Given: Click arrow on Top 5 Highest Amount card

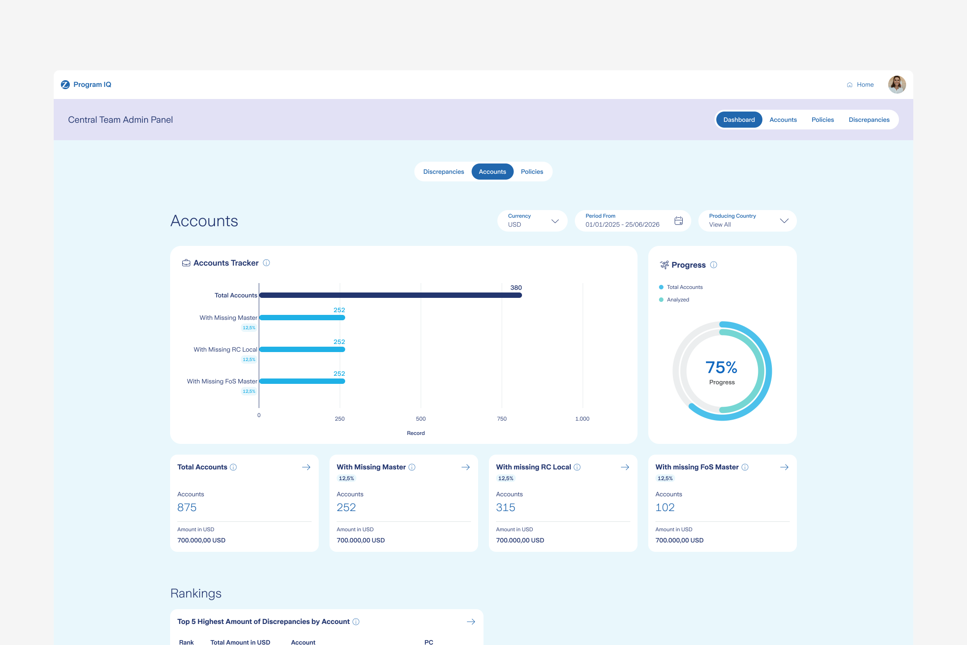Looking at the screenshot, I should [471, 622].
